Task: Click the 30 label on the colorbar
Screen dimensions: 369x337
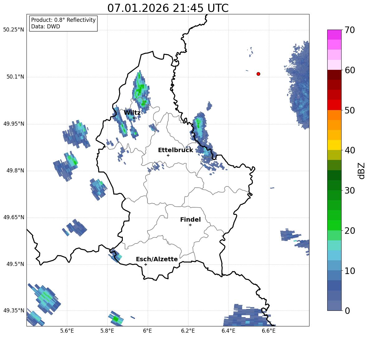Action: [x=349, y=190]
